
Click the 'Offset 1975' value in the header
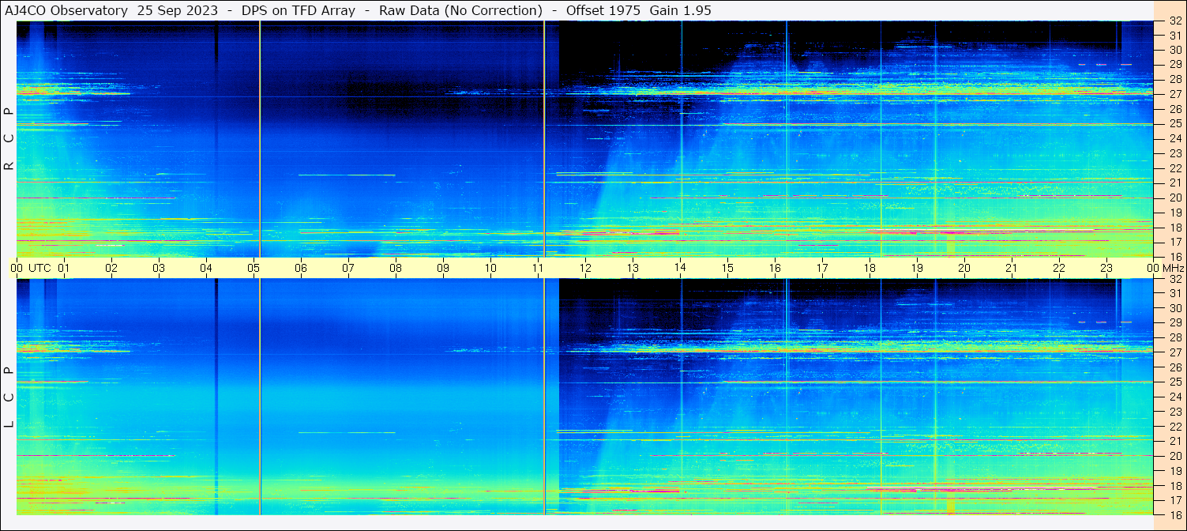click(x=603, y=10)
